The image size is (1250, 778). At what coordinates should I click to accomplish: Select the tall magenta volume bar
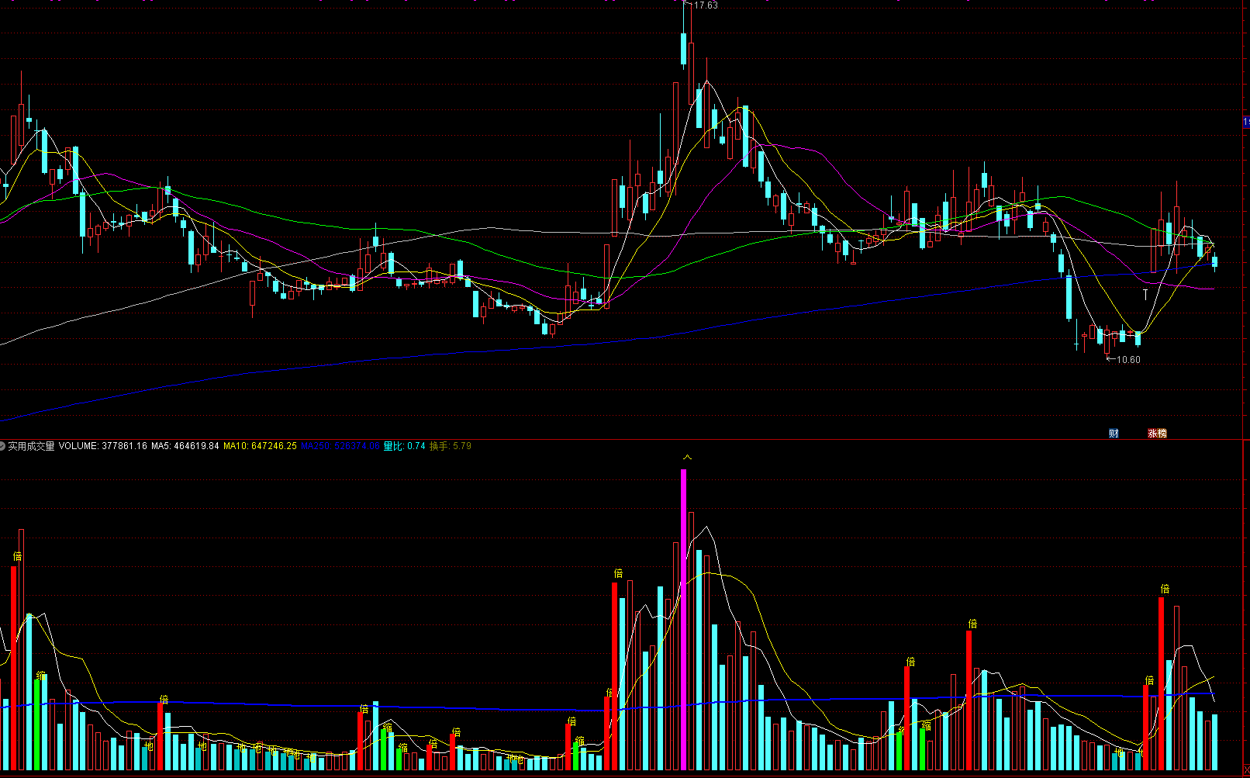point(683,619)
